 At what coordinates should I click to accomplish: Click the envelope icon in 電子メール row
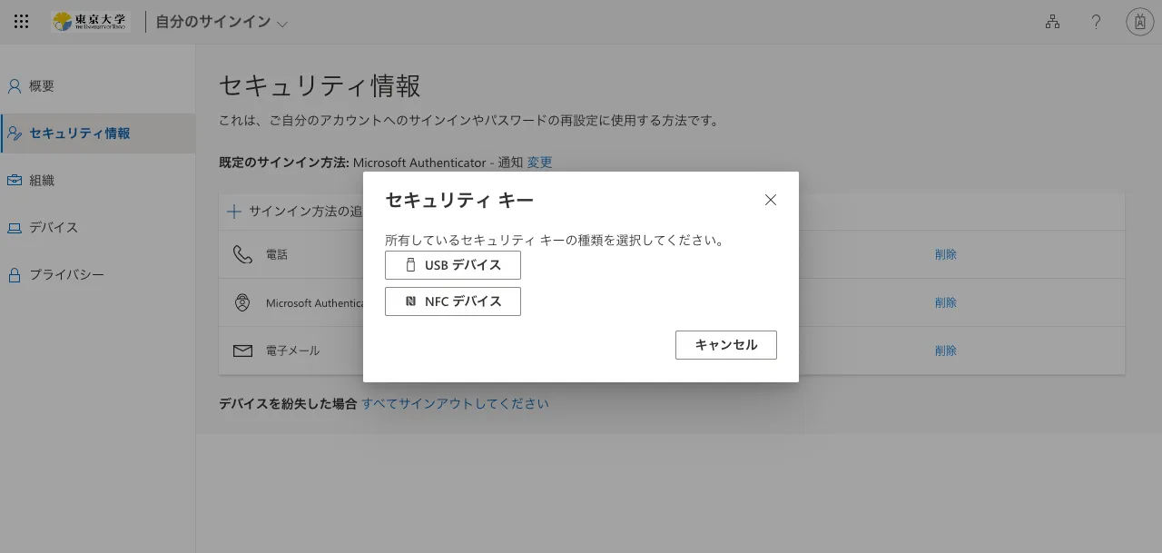pos(242,351)
